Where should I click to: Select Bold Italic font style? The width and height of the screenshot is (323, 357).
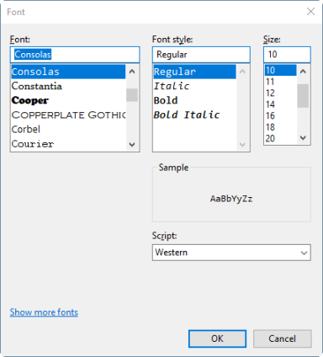[x=195, y=115]
